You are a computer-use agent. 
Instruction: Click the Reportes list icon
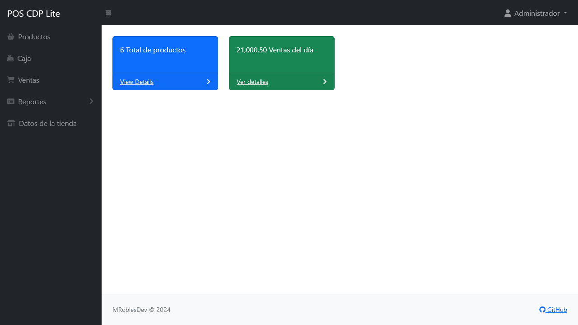[11, 102]
